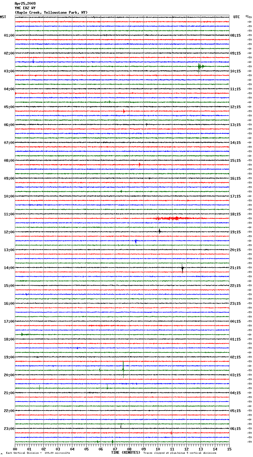Click the '11:15' UTC time label
Viewport: 253px width, 457px height.
[x=235, y=89]
